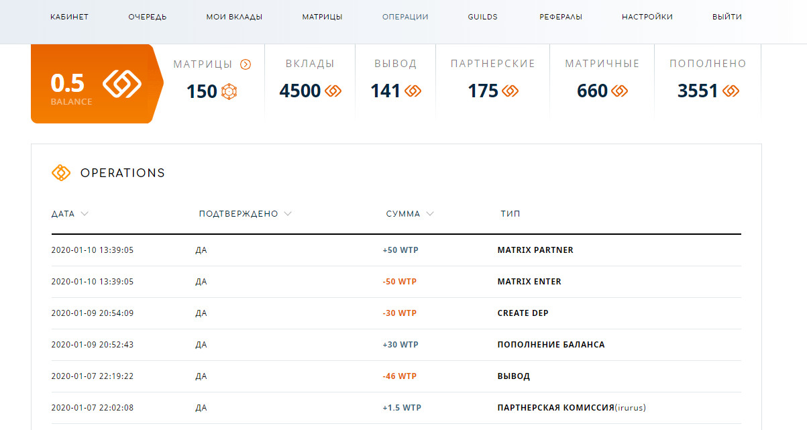807x430 pixels.
Task: Open the GUILDS page
Action: pyautogui.click(x=483, y=17)
